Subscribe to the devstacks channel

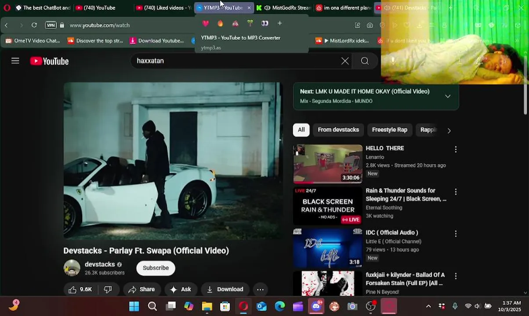(x=156, y=268)
